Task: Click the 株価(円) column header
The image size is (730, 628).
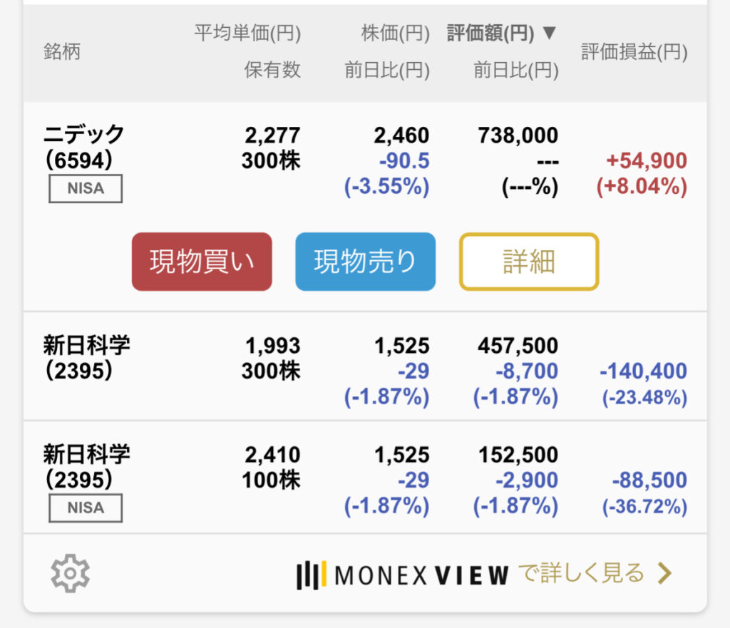Action: tap(395, 33)
